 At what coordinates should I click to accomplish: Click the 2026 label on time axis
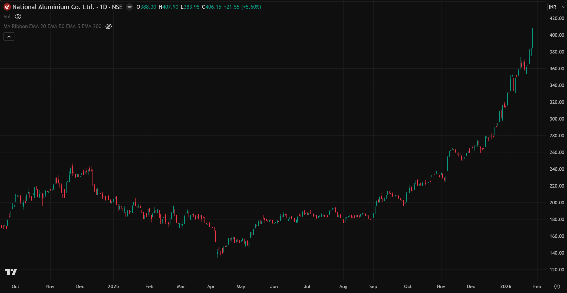pos(505,287)
